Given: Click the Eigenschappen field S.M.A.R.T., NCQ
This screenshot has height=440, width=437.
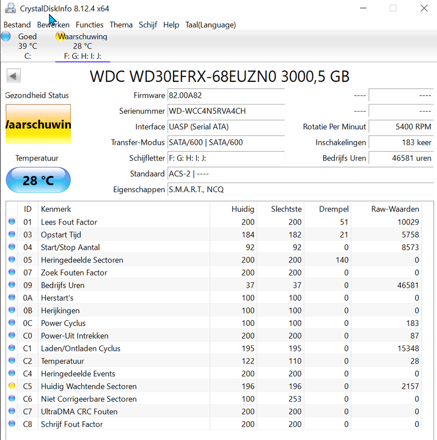Looking at the screenshot, I should (x=300, y=190).
